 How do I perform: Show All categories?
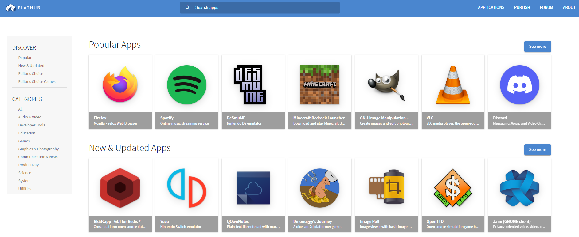pyautogui.click(x=20, y=109)
